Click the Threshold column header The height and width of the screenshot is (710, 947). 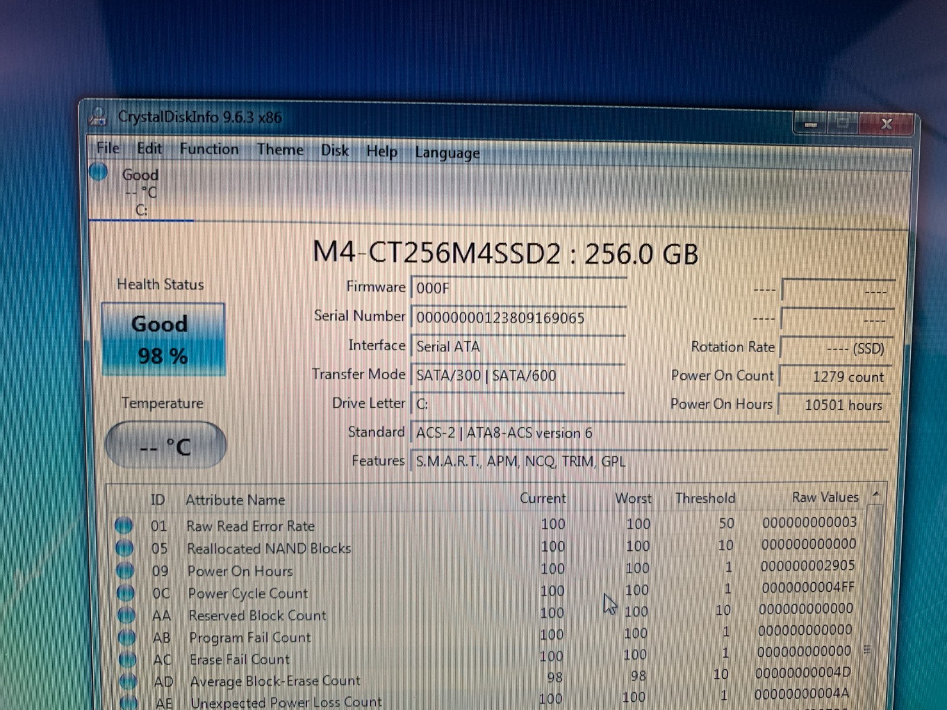pos(705,498)
